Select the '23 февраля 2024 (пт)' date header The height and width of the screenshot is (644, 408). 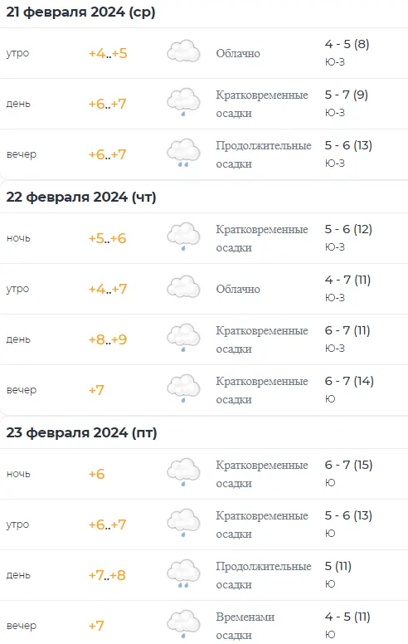click(81, 433)
